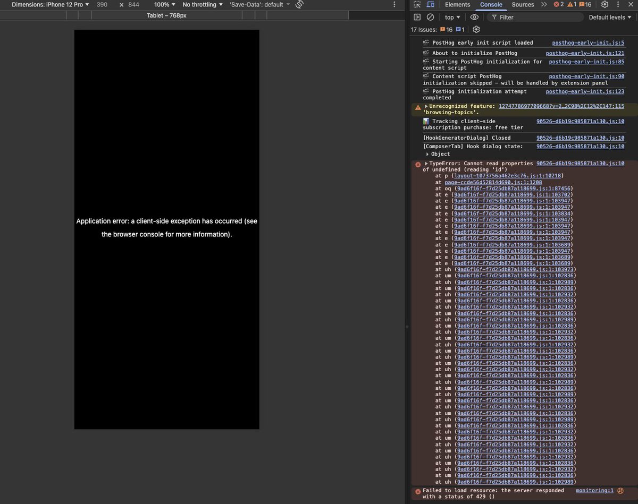Click the viewport width field 390
This screenshot has width=638, height=504.
click(103, 4)
